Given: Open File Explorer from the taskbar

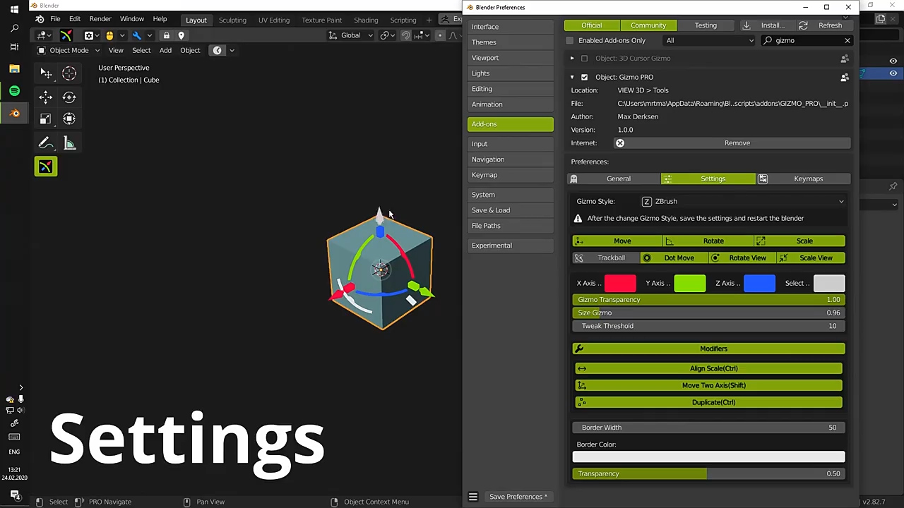Looking at the screenshot, I should click(14, 69).
